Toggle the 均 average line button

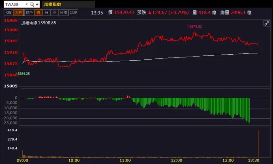point(38,13)
